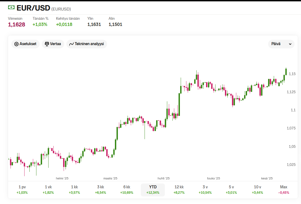Image resolution: width=301 pixels, height=204 pixels.
Task: Choose the 10 v time range
Action: 257,190
